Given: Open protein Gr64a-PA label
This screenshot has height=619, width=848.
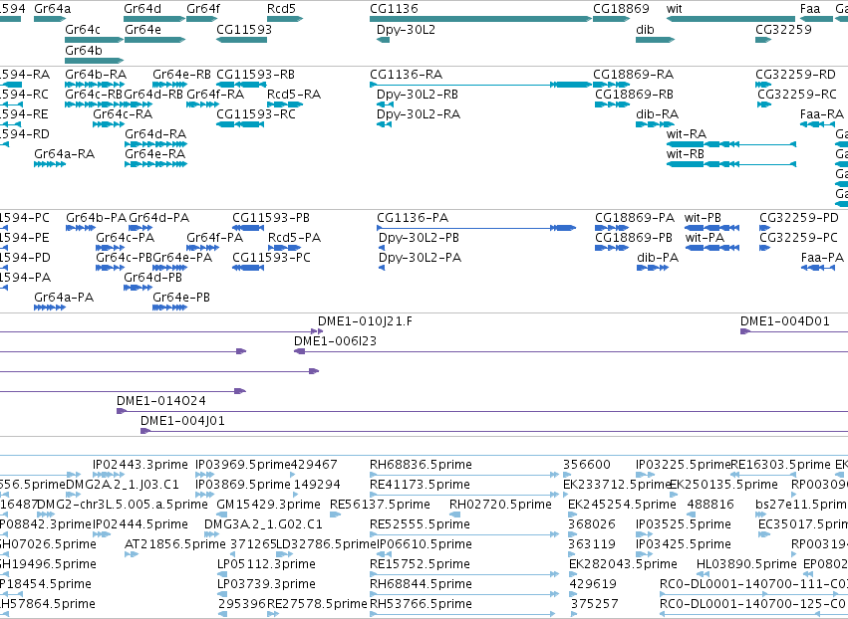Looking at the screenshot, I should tap(64, 298).
